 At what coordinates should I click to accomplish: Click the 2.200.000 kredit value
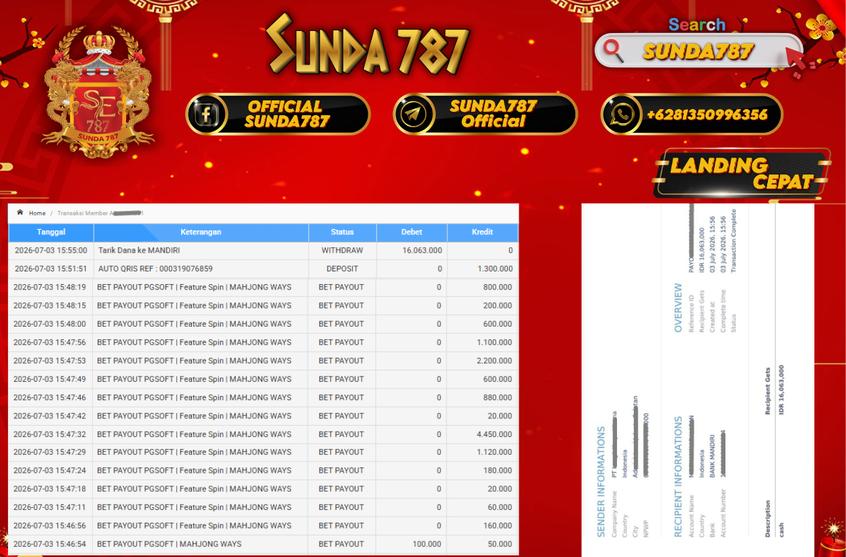coord(494,361)
